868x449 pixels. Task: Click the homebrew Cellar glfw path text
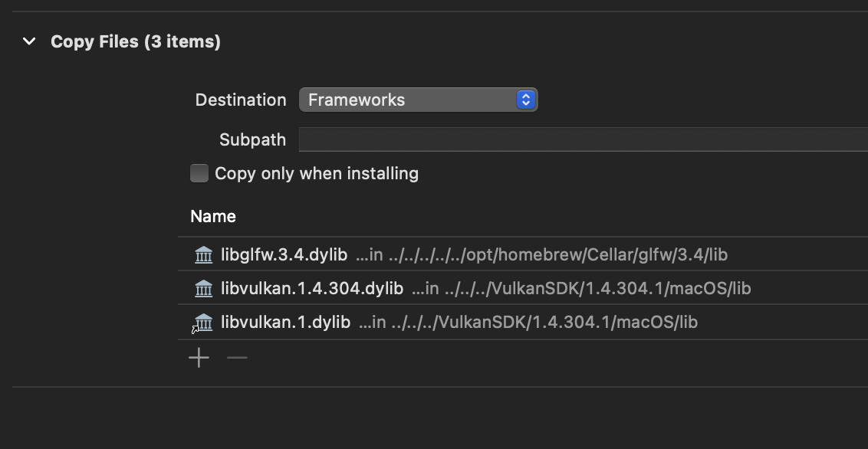[541, 254]
